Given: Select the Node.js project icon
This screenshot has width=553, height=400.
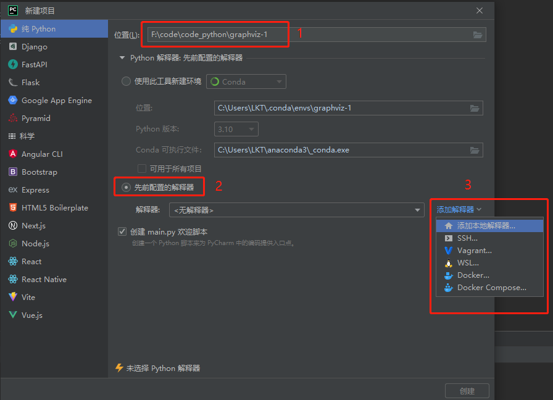Looking at the screenshot, I should coord(13,243).
